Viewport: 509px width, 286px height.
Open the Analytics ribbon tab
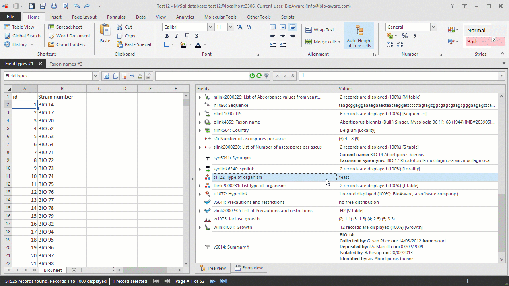click(x=185, y=17)
